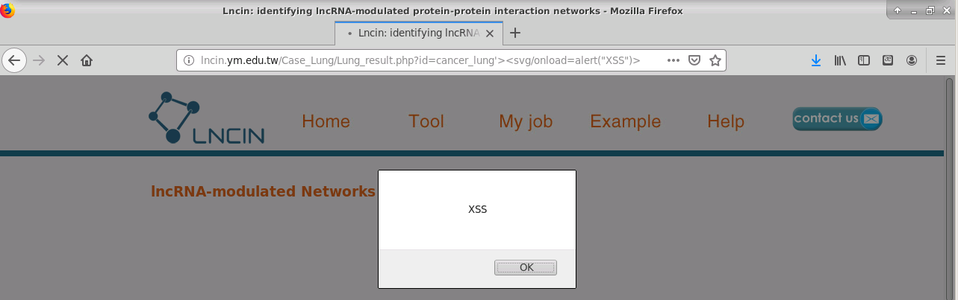Open the Library bookshelf icon
The image size is (958, 300).
click(x=840, y=60)
